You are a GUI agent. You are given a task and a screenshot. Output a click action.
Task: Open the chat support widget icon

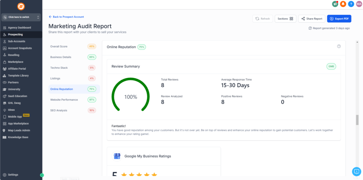click(356, 171)
